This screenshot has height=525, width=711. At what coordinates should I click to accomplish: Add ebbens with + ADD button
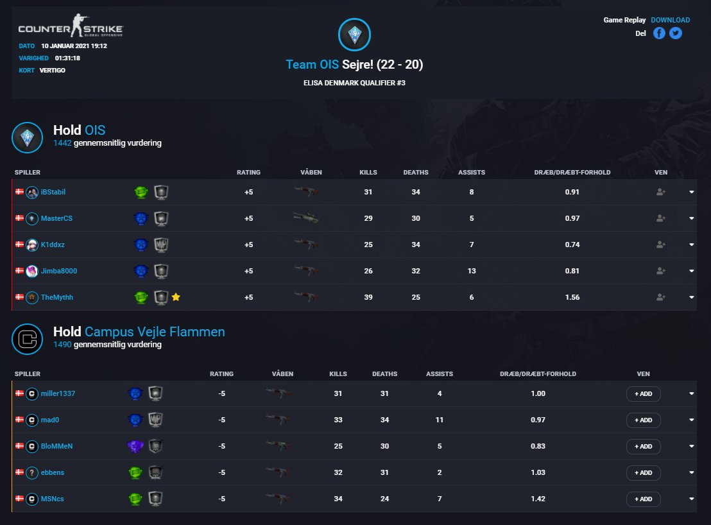[x=644, y=472]
